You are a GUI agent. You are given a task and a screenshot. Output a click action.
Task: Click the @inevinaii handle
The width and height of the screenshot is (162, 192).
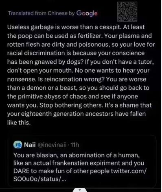(52, 145)
